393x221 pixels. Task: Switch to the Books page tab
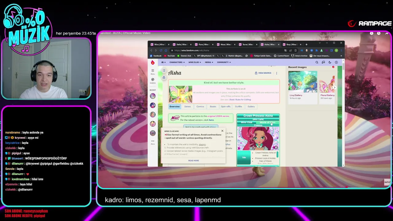pyautogui.click(x=213, y=107)
